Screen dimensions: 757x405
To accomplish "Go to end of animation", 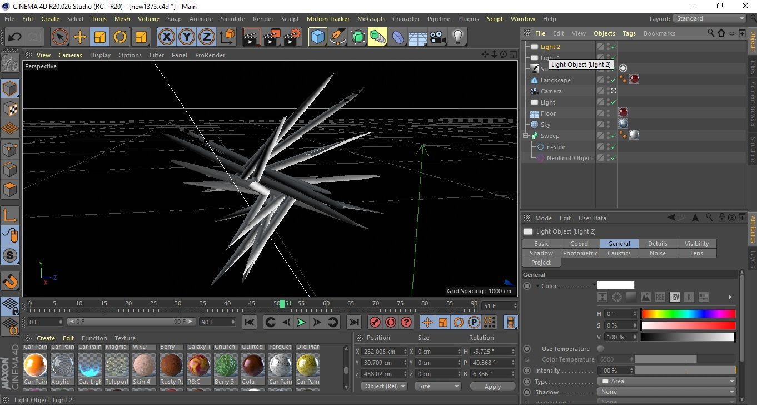I will [354, 322].
